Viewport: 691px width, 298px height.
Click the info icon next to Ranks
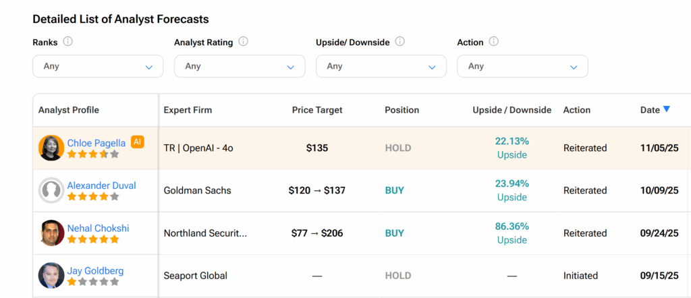67,42
